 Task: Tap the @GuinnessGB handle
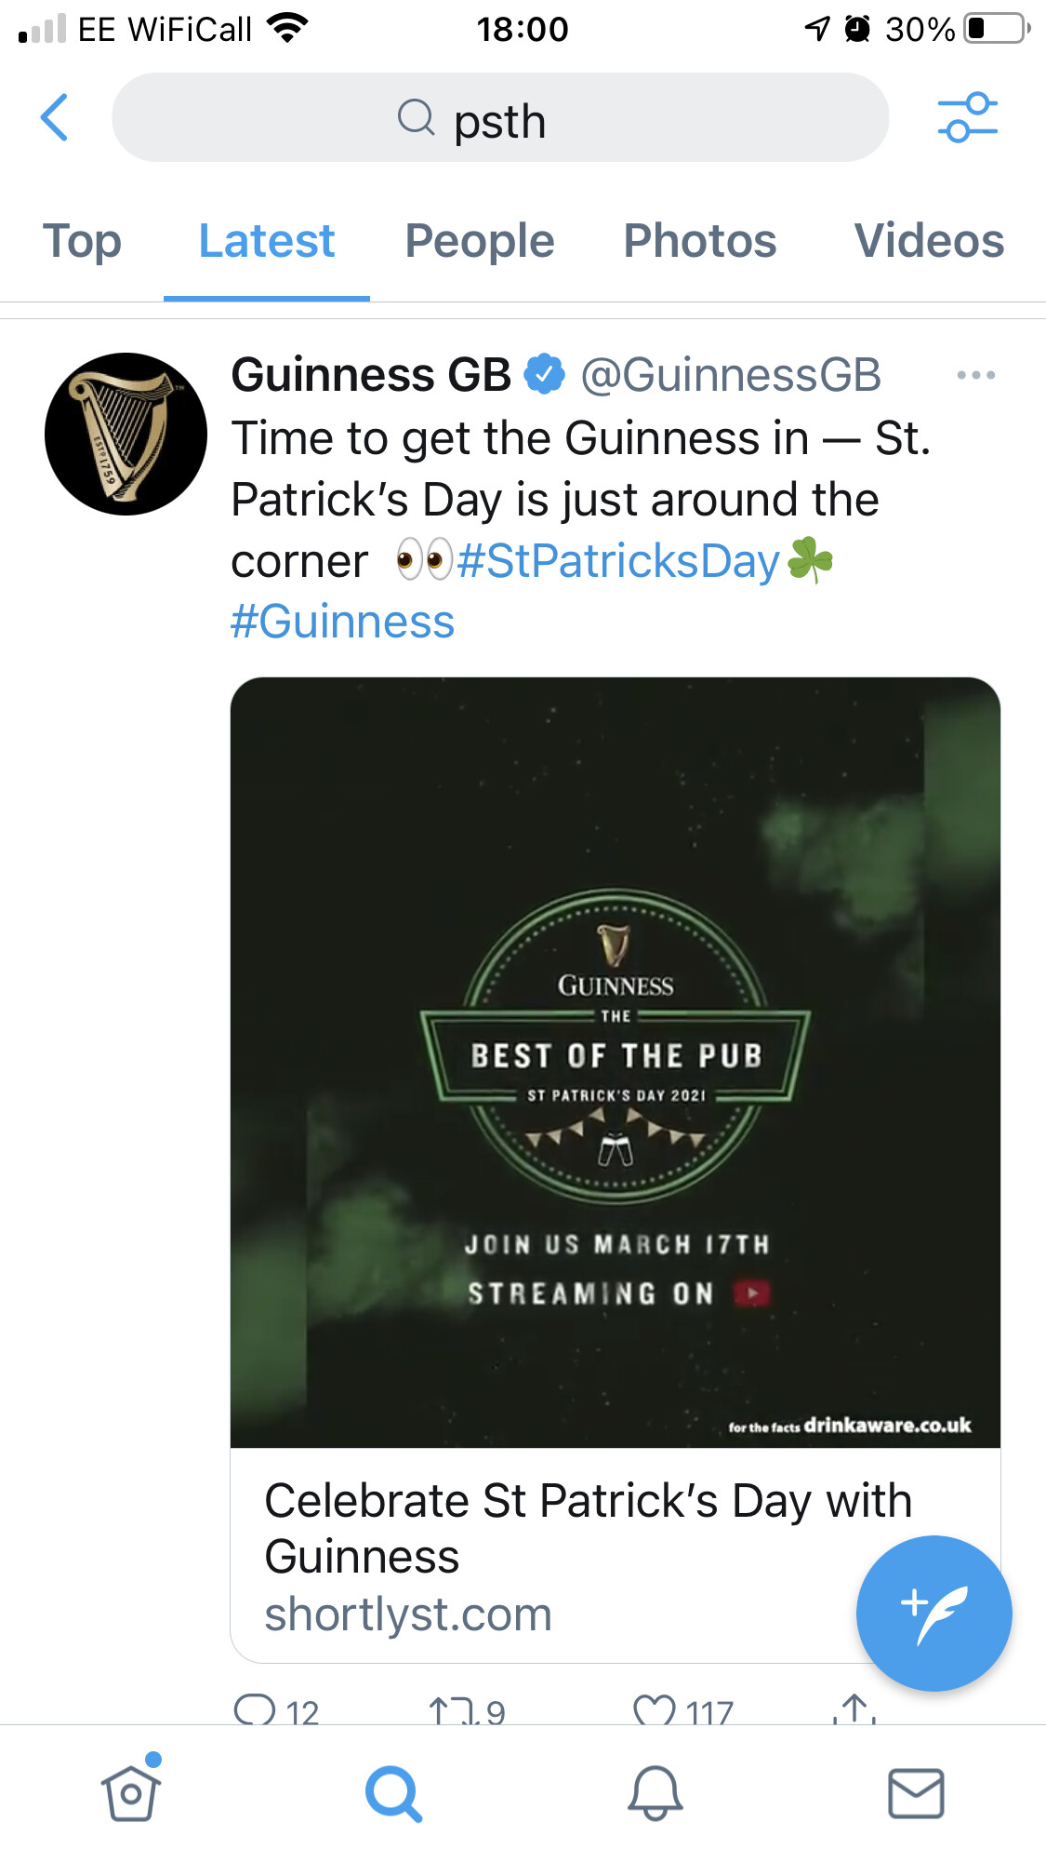point(731,375)
